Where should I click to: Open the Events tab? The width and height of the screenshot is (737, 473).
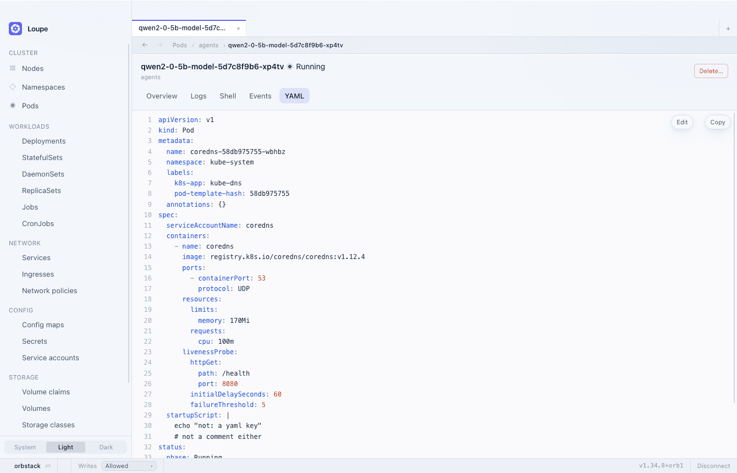coord(260,96)
